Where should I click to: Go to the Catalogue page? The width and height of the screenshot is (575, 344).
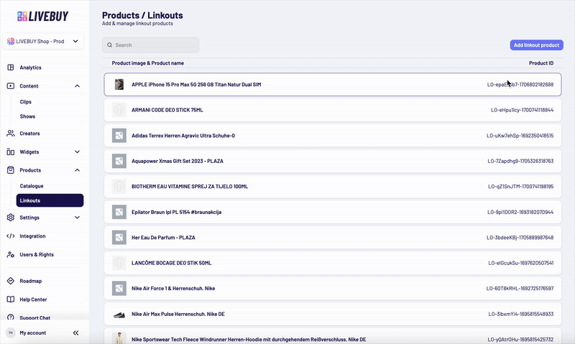tap(32, 186)
